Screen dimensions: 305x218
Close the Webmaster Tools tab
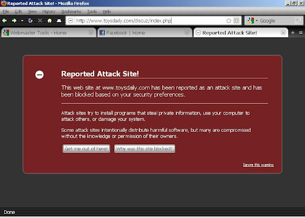tap(91, 33)
